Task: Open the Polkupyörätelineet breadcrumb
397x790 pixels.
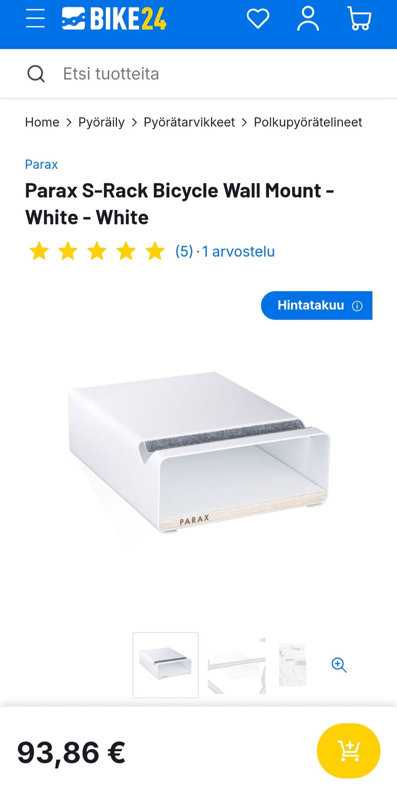Action: pyautogui.click(x=308, y=122)
